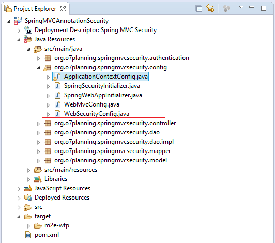Click the Collapse All toolbar icon
The height and width of the screenshot is (243, 275).
coord(199,9)
